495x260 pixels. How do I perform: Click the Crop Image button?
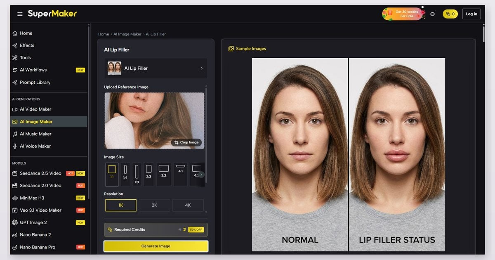(x=186, y=142)
